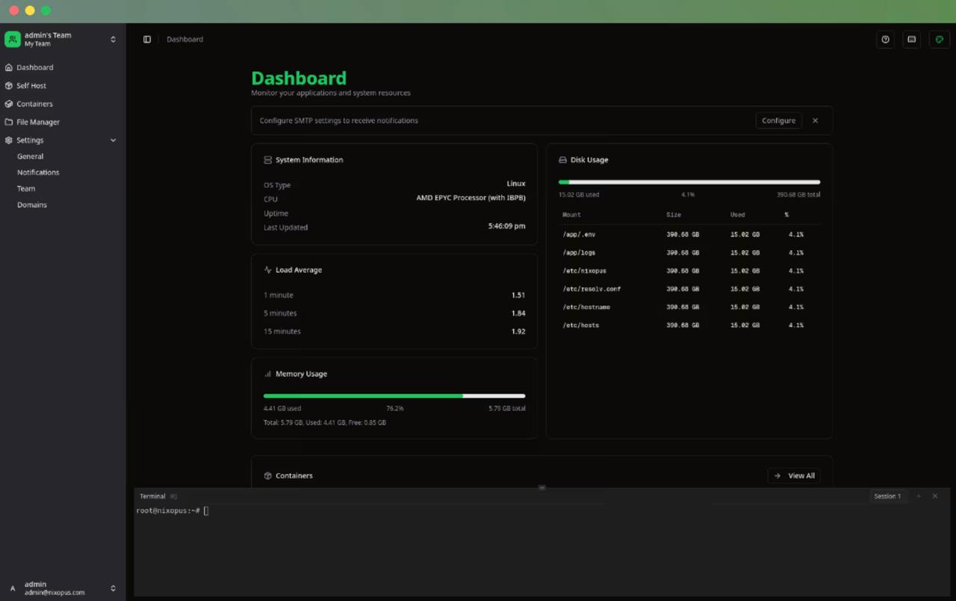Click the Dashboard home icon in sidebar
956x601 pixels.
point(9,67)
